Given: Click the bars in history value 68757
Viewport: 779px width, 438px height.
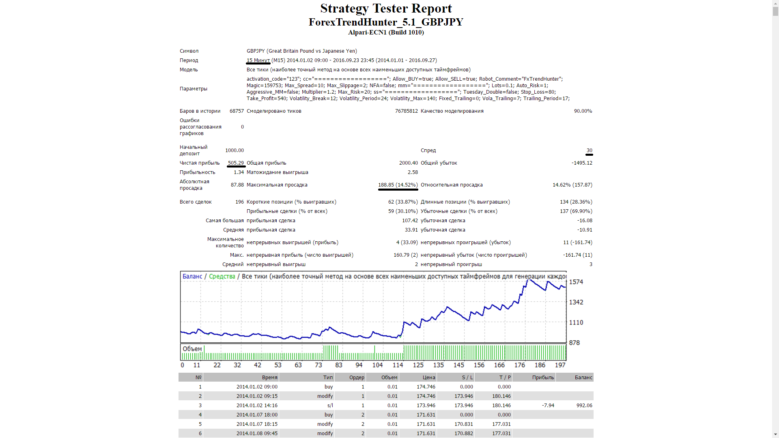Looking at the screenshot, I should pyautogui.click(x=237, y=111).
